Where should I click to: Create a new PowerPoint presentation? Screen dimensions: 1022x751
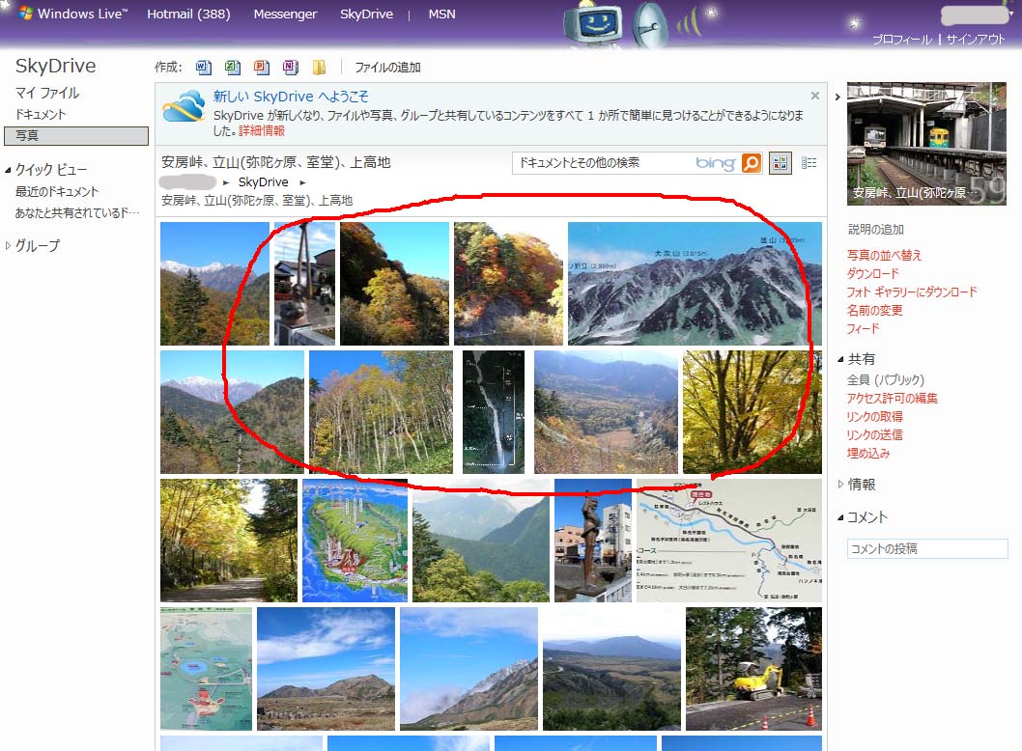coord(261,68)
